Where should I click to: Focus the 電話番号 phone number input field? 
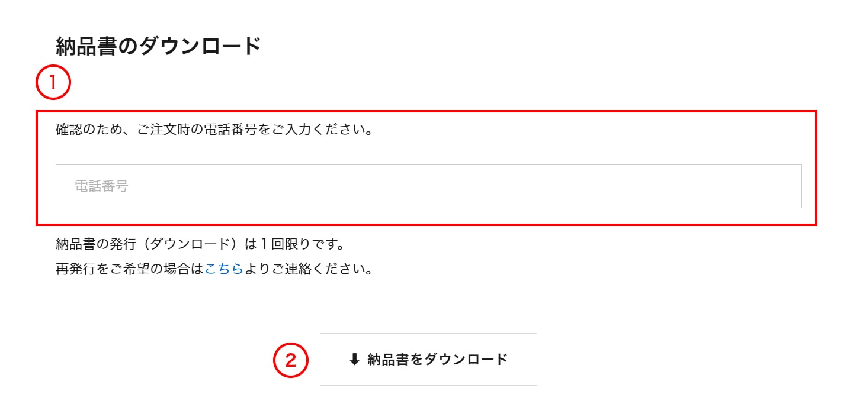[x=428, y=186]
